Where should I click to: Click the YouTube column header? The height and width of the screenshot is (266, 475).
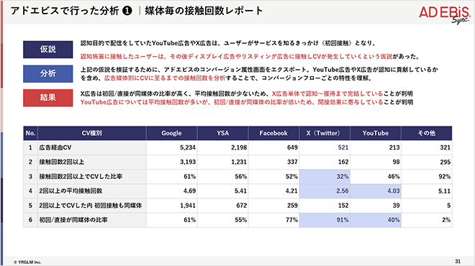pyautogui.click(x=376, y=133)
